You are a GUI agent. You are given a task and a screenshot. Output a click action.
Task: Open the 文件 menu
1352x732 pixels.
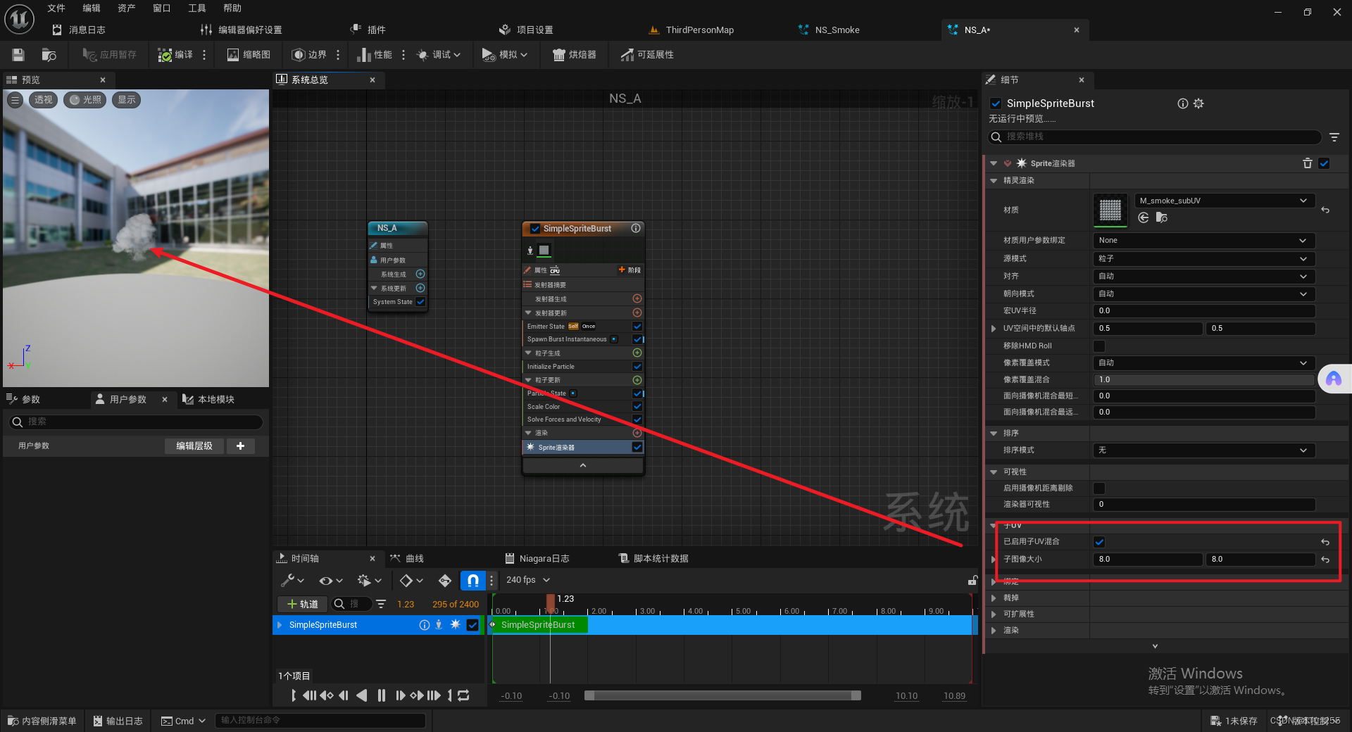tap(56, 8)
